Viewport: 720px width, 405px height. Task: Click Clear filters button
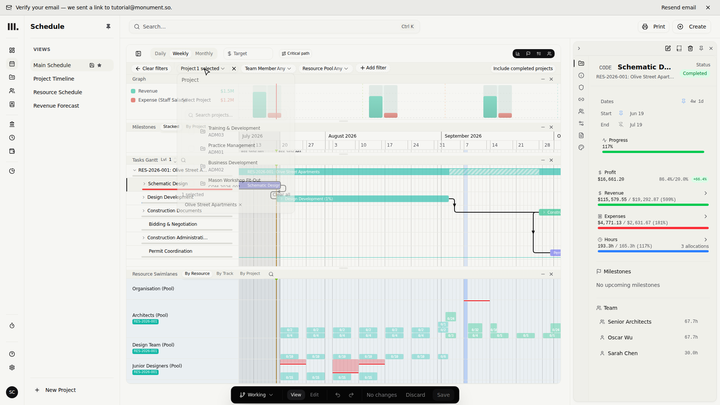[151, 69]
